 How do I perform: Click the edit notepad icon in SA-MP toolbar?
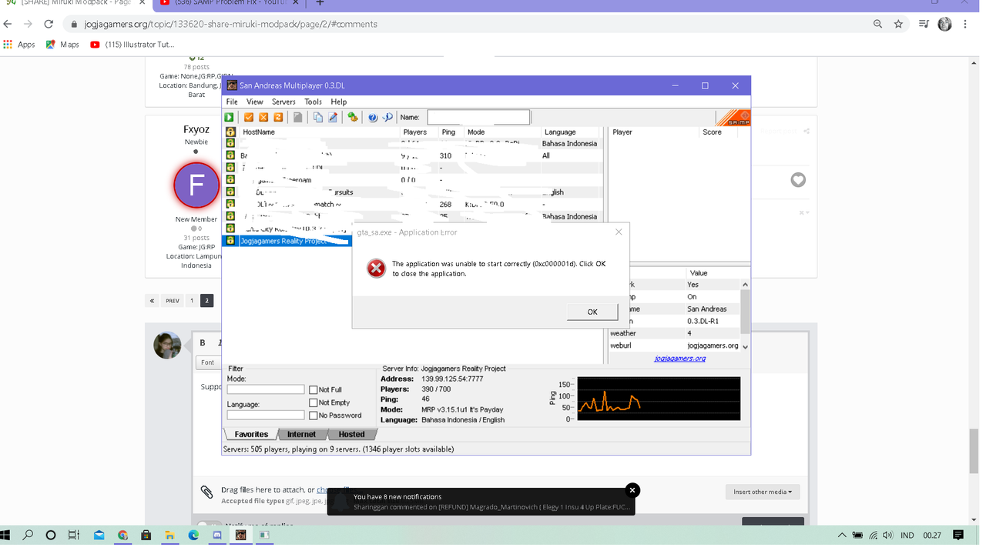333,117
